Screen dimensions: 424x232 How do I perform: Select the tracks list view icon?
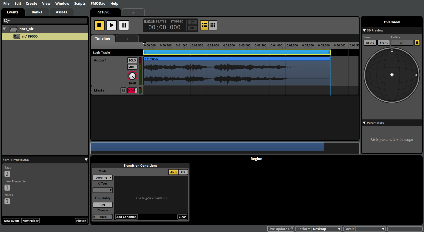tap(204, 25)
